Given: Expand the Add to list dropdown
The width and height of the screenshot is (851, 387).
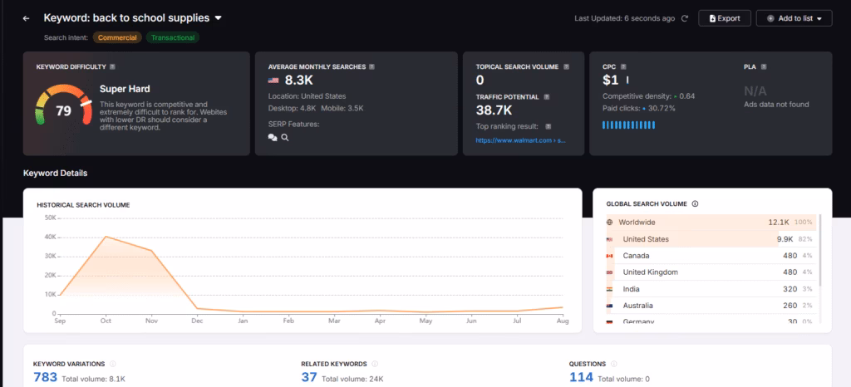Looking at the screenshot, I should 794,18.
